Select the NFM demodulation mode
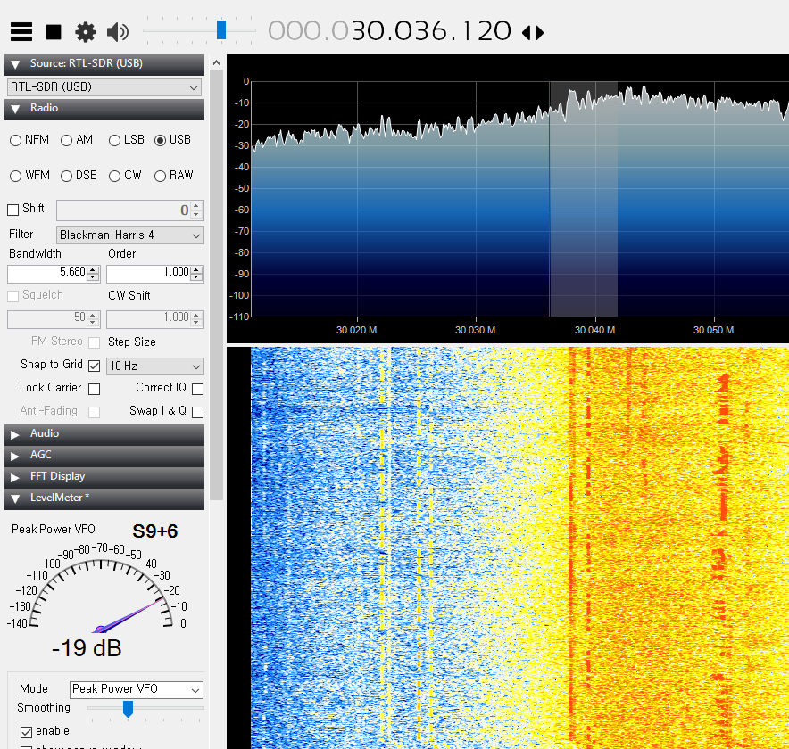This screenshot has height=749, width=789. pos(15,140)
